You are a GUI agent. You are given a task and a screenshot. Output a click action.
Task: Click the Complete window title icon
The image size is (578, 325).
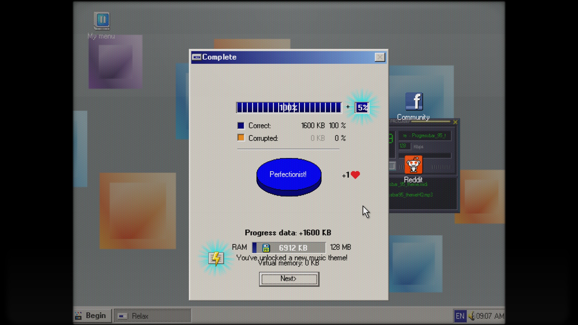(x=197, y=57)
